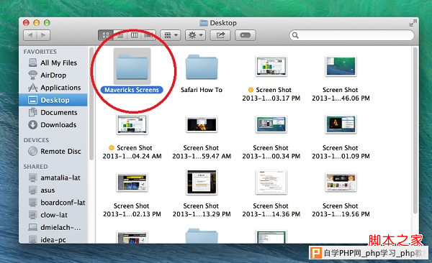
Task: Open the gear Action menu
Action: click(195, 35)
